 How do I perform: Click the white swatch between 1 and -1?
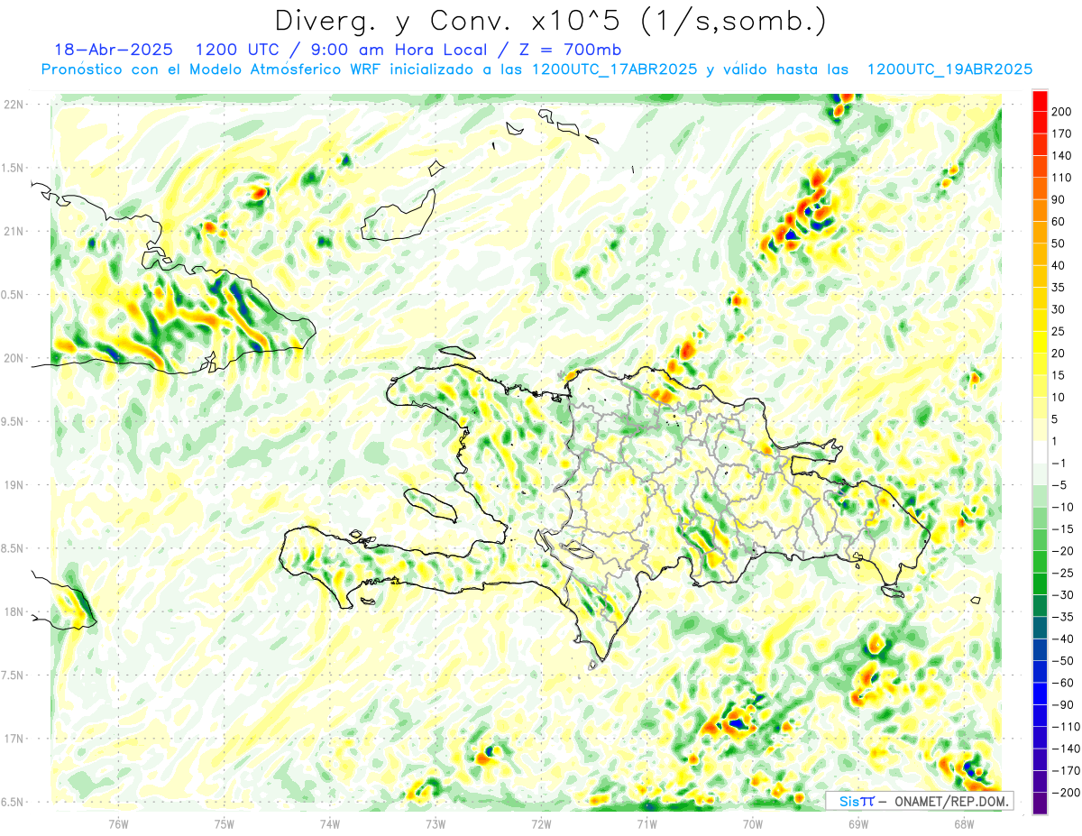[x=1040, y=452]
